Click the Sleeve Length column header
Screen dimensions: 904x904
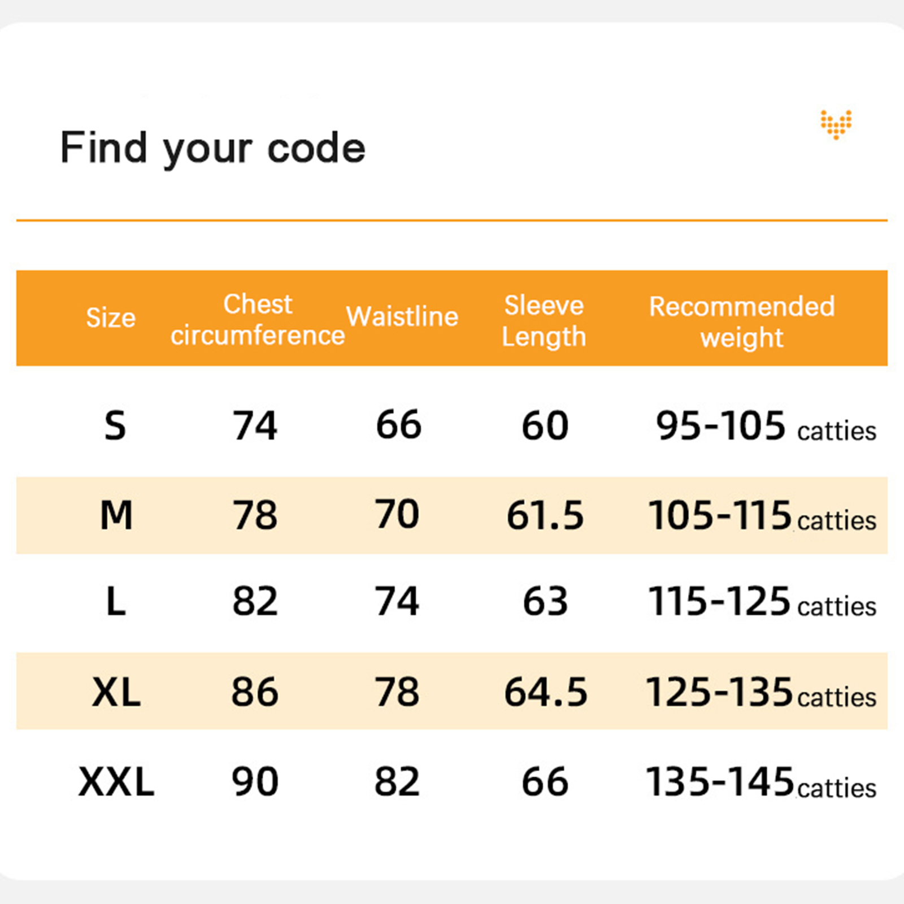[544, 320]
